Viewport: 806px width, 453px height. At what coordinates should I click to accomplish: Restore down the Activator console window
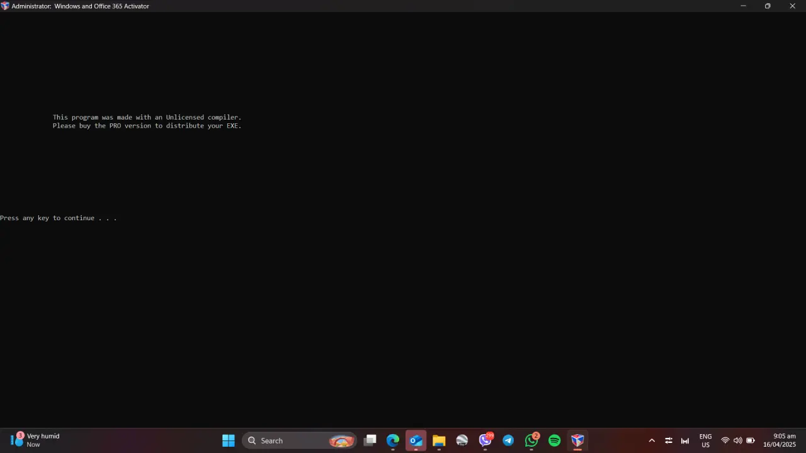click(x=768, y=6)
